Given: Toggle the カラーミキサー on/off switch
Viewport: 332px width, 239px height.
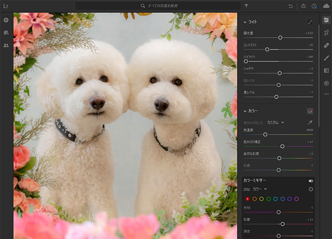Looking at the screenshot, I should pos(310,181).
